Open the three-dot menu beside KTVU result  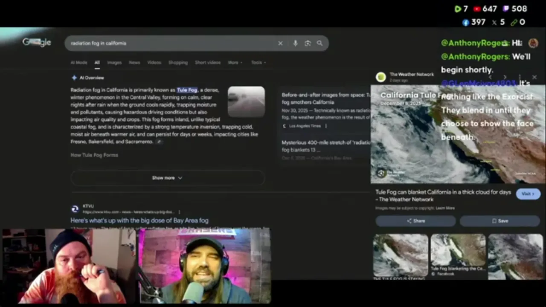tap(179, 212)
